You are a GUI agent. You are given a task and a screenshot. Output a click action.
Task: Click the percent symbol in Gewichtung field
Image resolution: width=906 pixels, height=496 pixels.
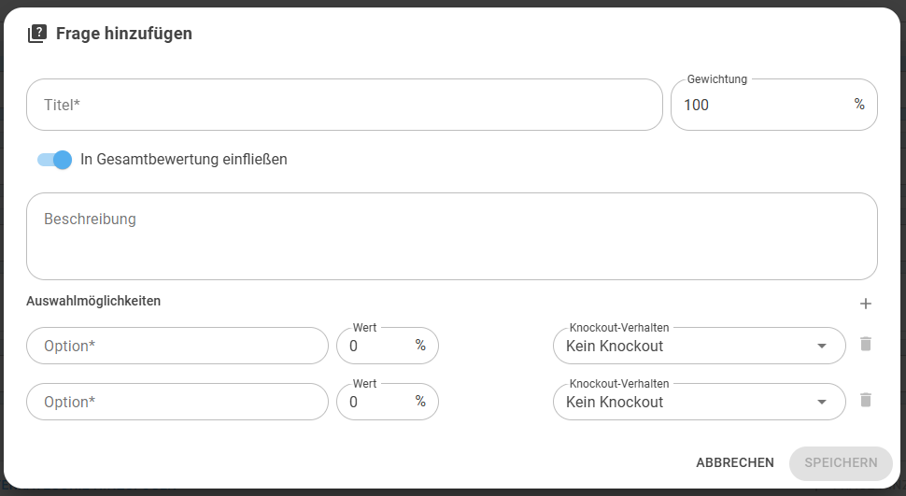click(859, 104)
